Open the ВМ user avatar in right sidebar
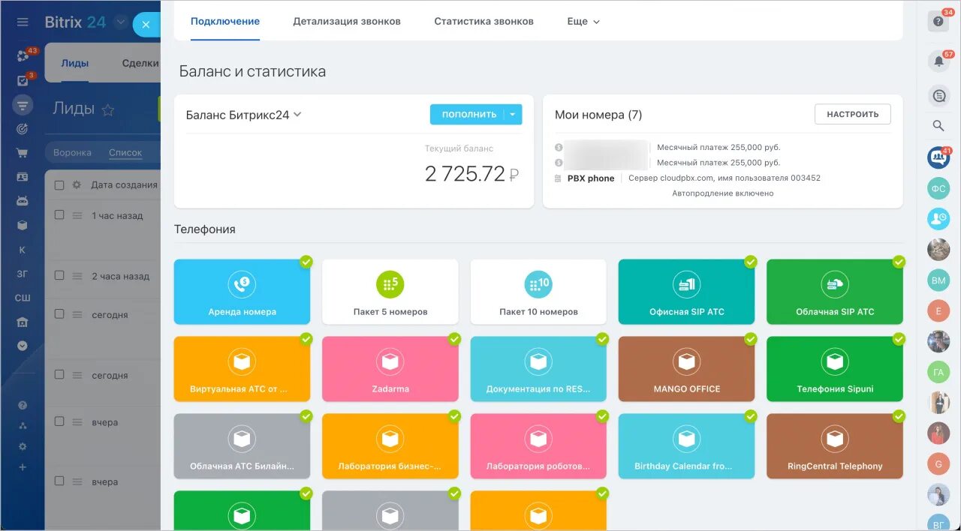Image resolution: width=961 pixels, height=531 pixels. 938,280
